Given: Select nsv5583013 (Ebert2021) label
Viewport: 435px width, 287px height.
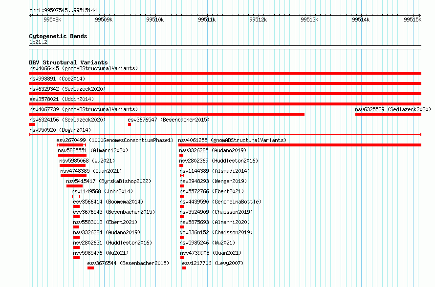Looking at the screenshot, I should pyautogui.click(x=105, y=222).
